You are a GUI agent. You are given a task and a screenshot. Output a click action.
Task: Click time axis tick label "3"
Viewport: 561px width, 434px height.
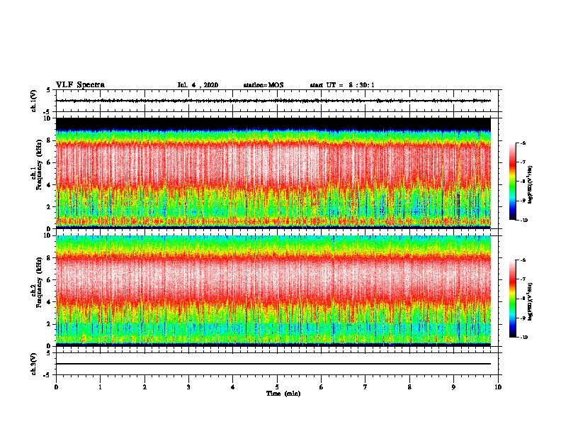coord(188,387)
